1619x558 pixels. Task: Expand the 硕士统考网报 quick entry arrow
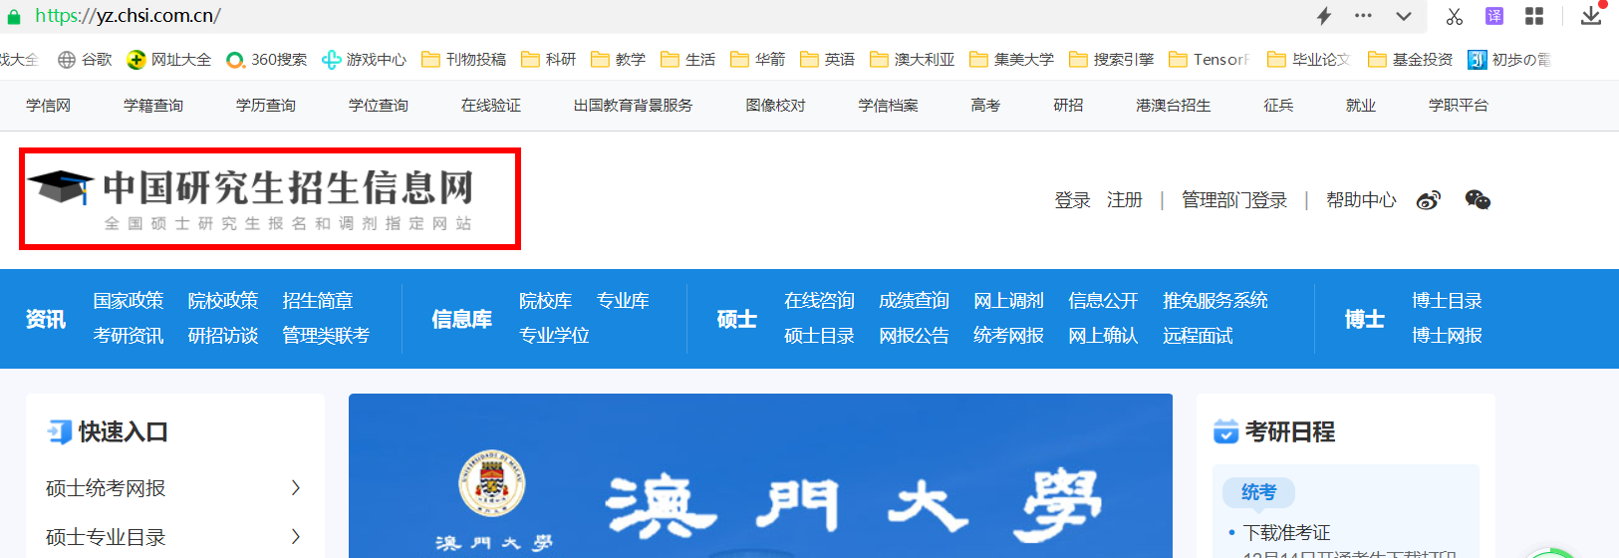point(295,487)
